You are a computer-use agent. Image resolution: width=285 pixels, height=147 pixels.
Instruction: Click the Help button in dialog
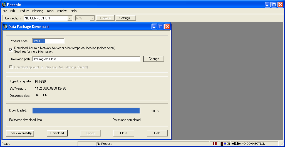point(157,133)
